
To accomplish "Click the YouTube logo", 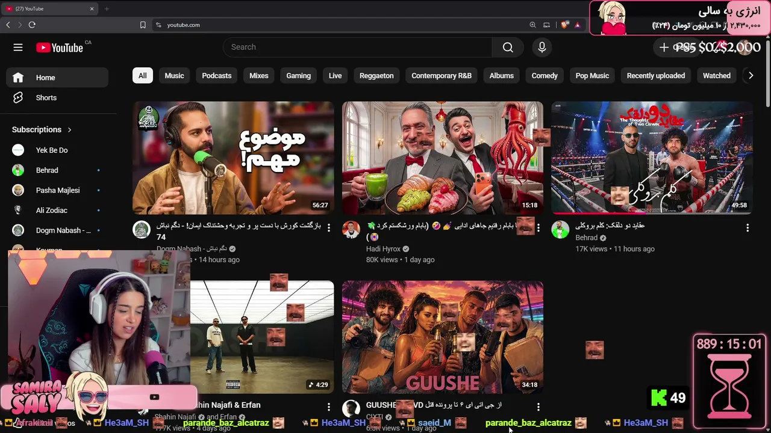I will click(60, 48).
